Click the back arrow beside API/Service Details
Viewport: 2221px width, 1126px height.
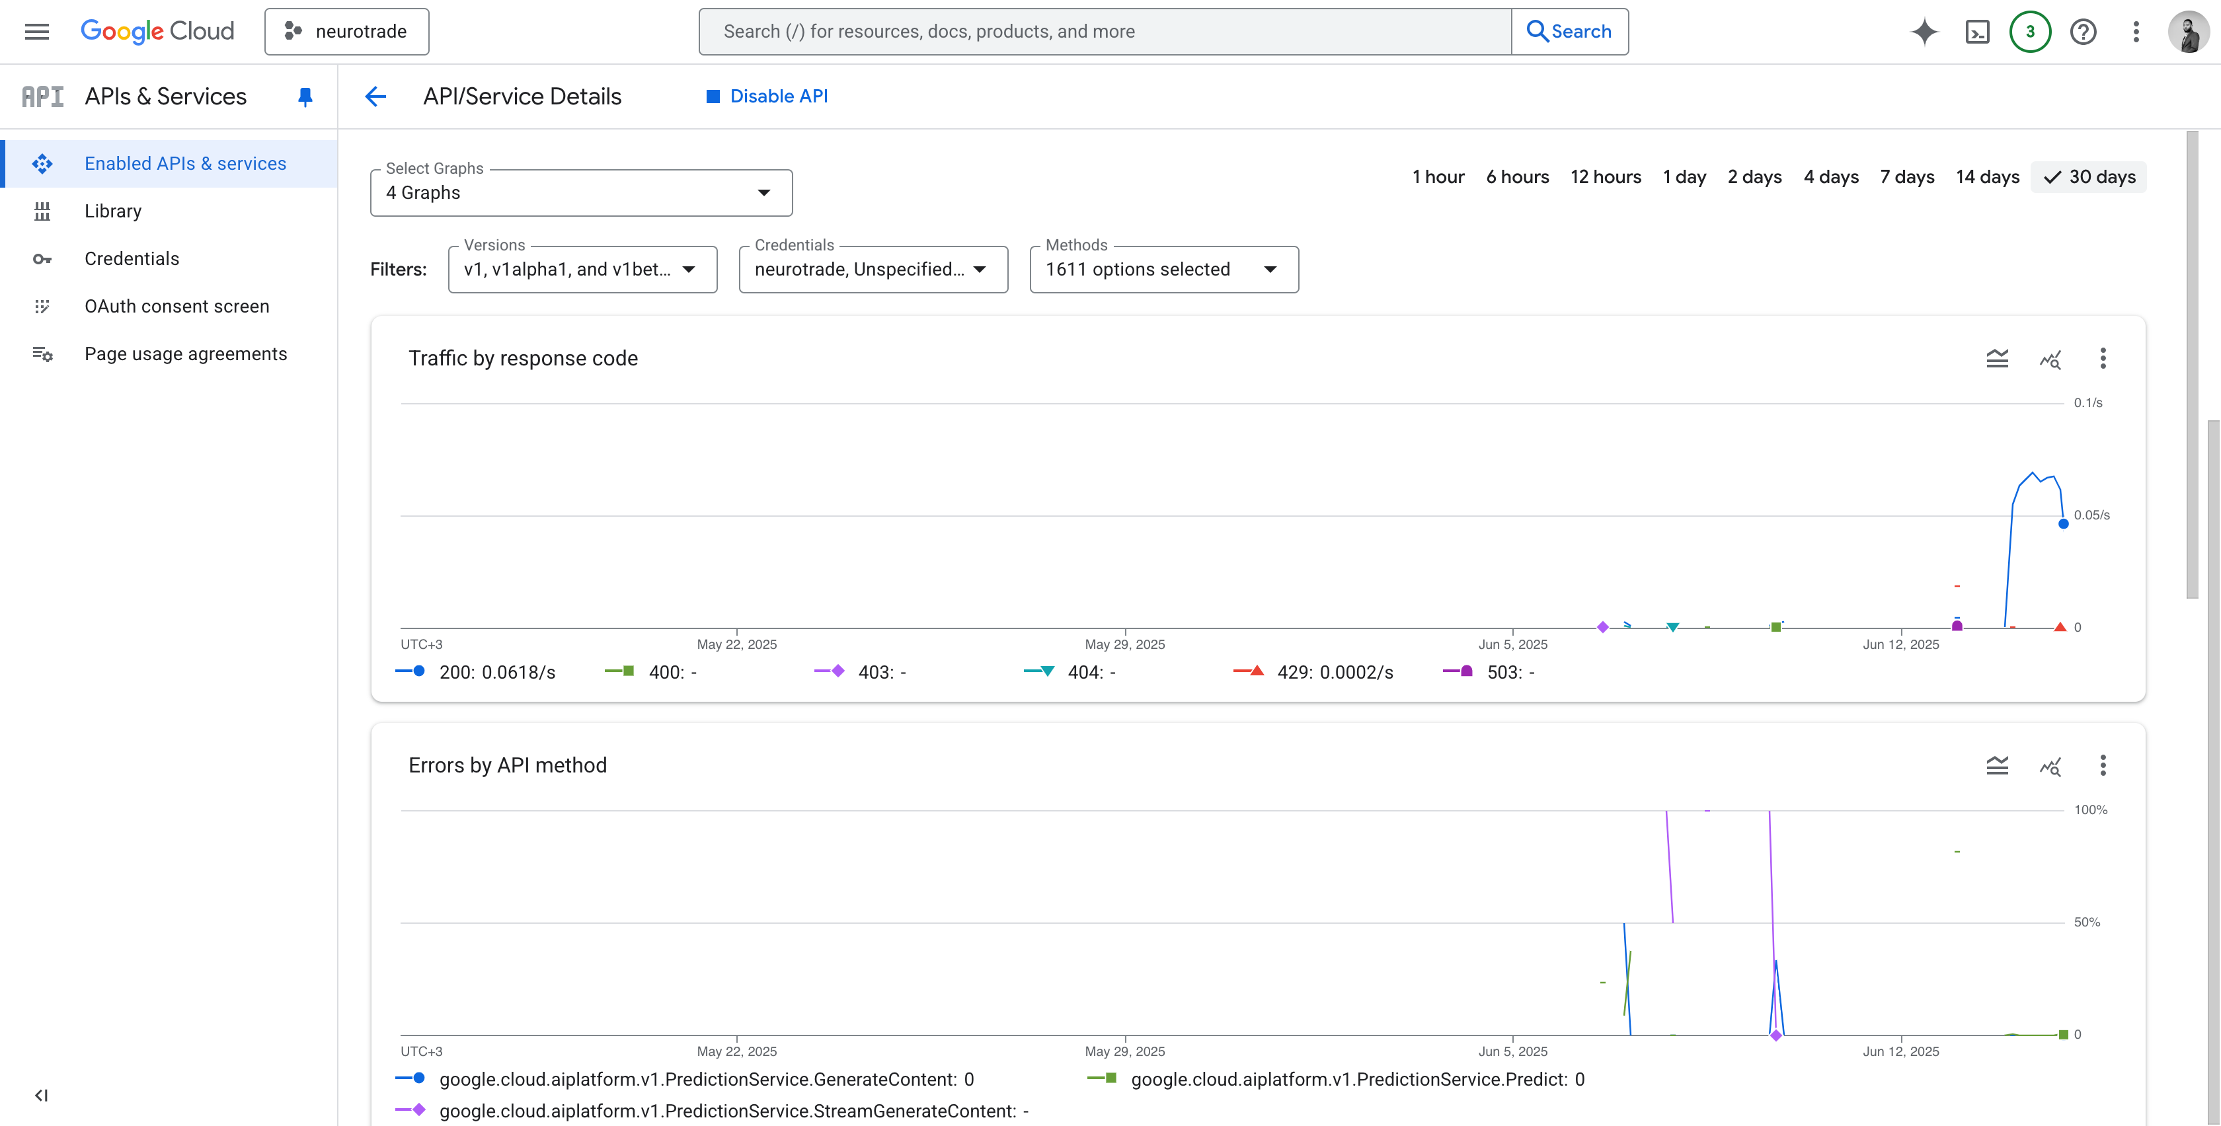tap(375, 96)
